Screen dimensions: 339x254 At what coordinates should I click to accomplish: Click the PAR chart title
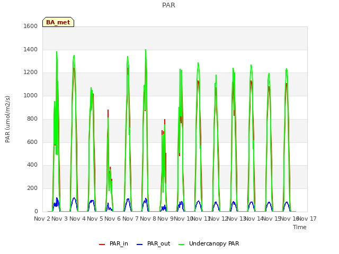tap(168, 5)
